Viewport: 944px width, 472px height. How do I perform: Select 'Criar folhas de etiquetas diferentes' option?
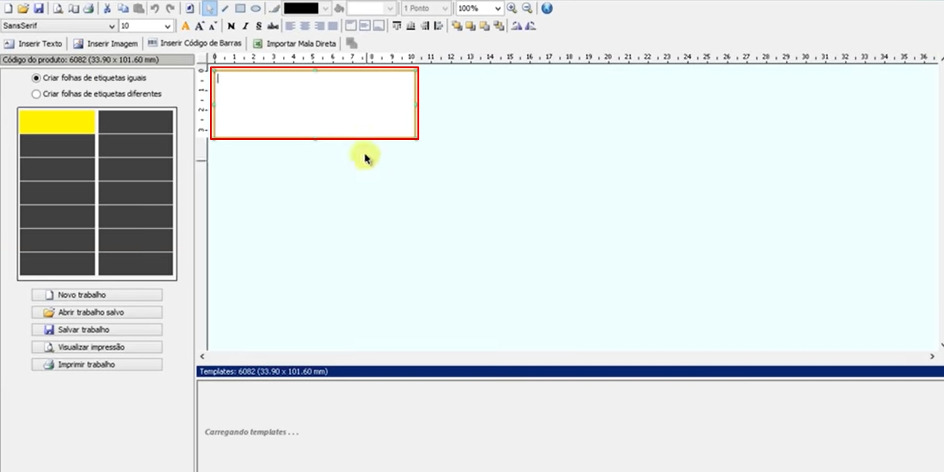(x=37, y=94)
